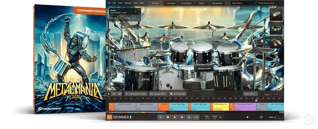Open the File menu

(x=109, y=3)
